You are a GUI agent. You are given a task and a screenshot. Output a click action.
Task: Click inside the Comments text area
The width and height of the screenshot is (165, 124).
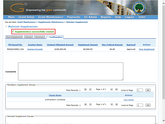click(71, 71)
